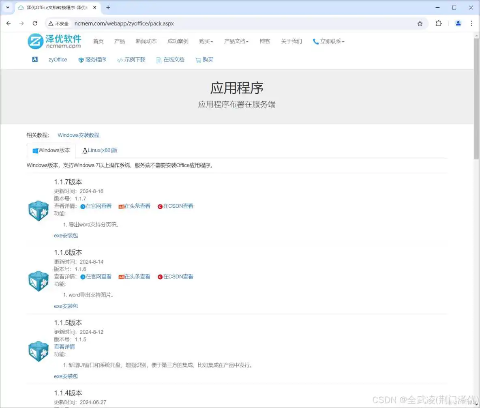Click the CSDN icon beside 在CSDN查看

tap(160, 206)
